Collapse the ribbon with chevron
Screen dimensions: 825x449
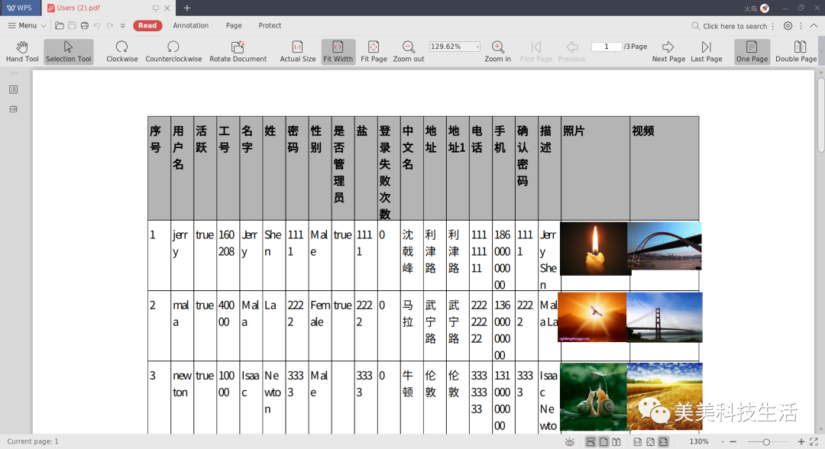[x=814, y=26]
